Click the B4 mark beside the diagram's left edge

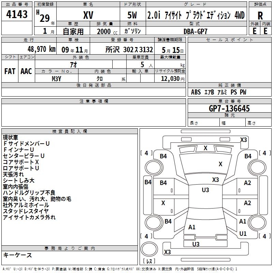point(147,182)
